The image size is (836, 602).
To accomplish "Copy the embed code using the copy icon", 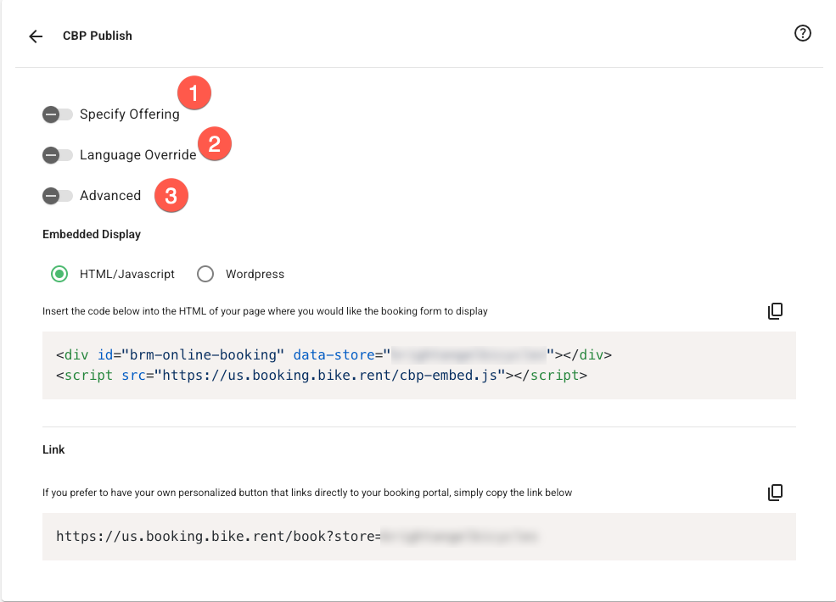I will point(775,311).
